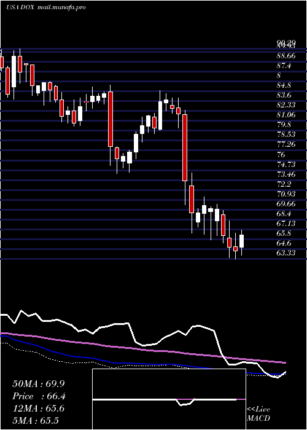Click the '50MA : 69.9' readout
Viewport: 307px width, 430px height.
pyautogui.click(x=38, y=384)
